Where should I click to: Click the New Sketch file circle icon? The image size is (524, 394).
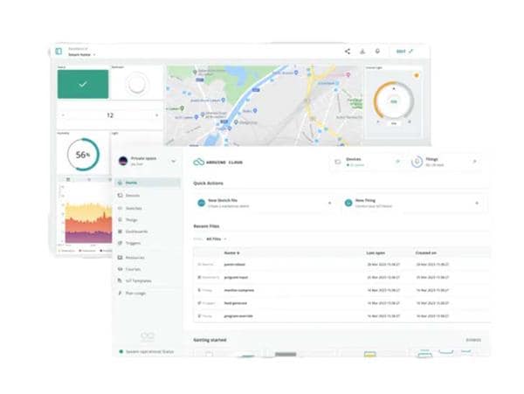tap(202, 202)
